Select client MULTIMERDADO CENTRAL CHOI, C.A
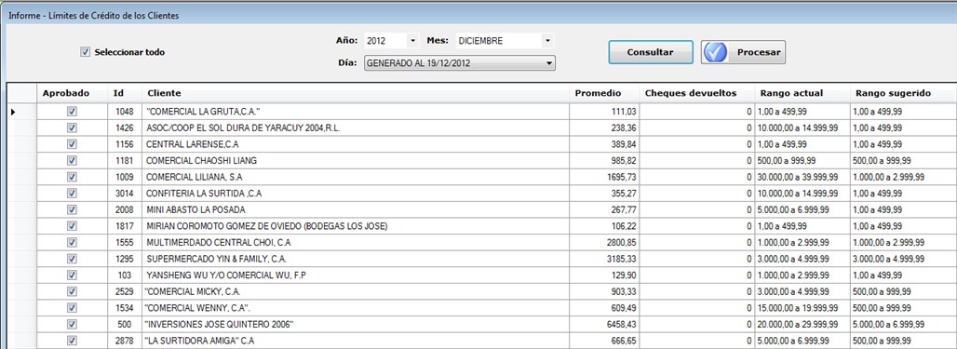Screen dimensions: 957x349 356,242
